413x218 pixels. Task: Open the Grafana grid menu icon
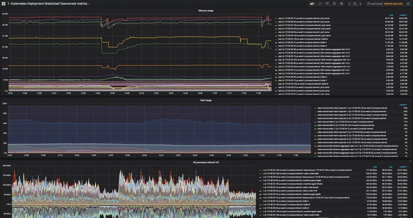coord(3,4)
